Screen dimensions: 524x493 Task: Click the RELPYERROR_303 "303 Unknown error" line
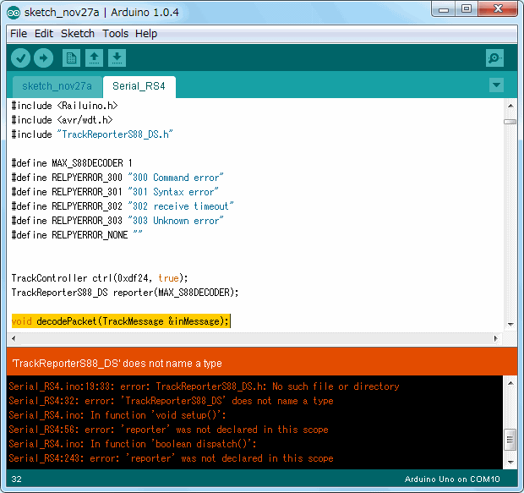click(x=117, y=221)
